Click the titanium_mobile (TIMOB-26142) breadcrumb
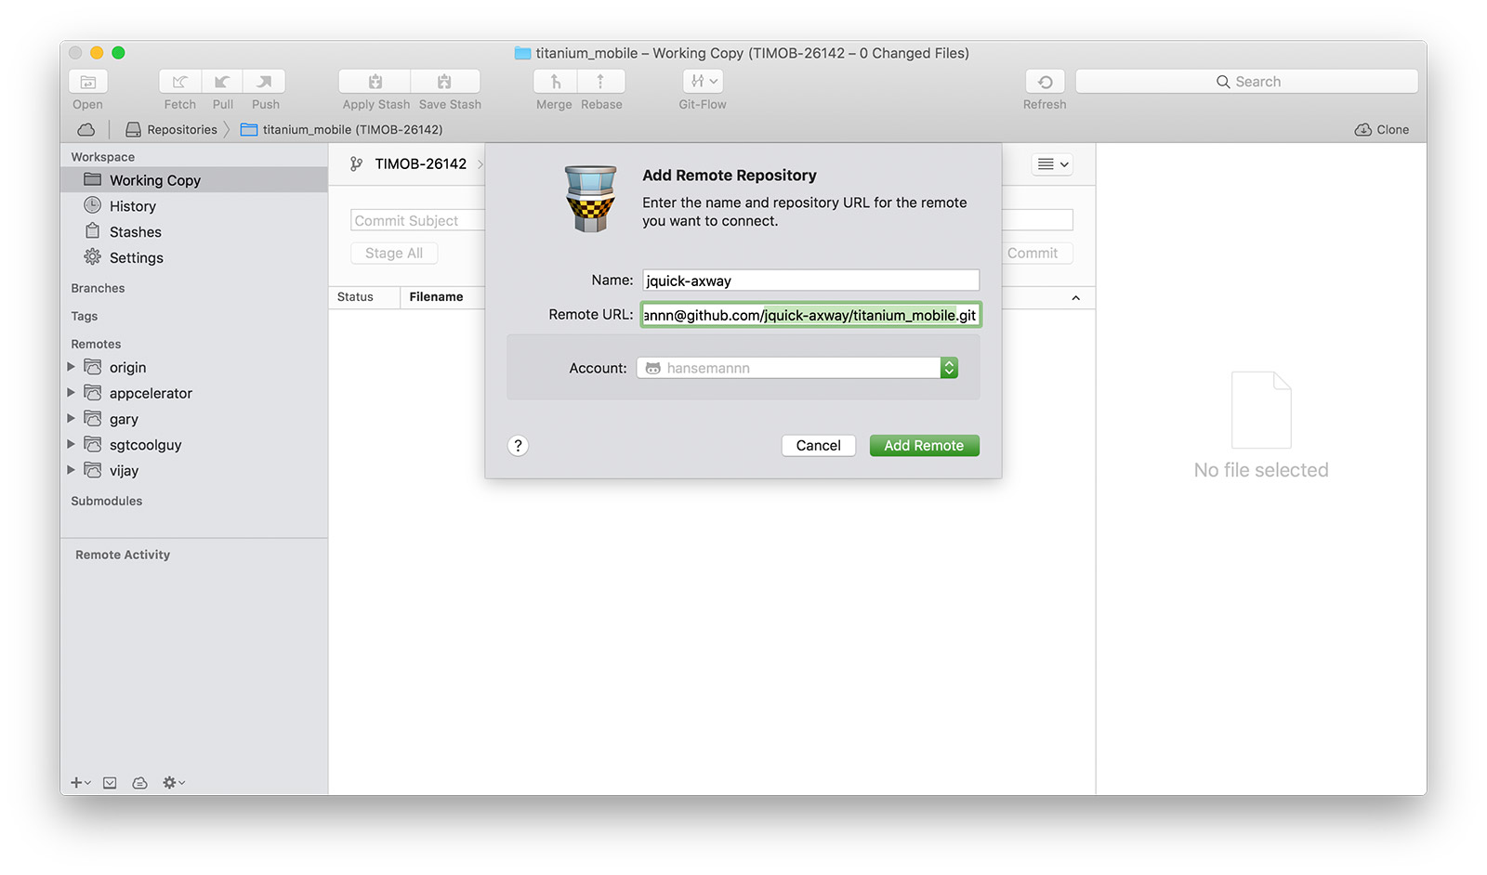 [x=342, y=130]
